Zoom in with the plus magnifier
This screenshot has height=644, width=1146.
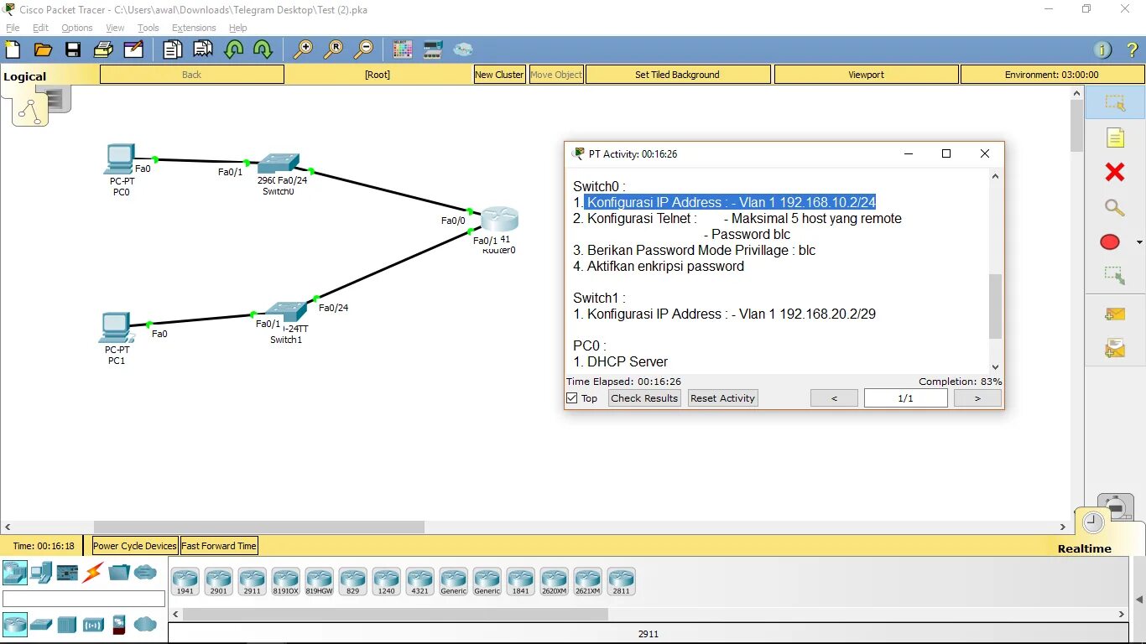[x=303, y=49]
